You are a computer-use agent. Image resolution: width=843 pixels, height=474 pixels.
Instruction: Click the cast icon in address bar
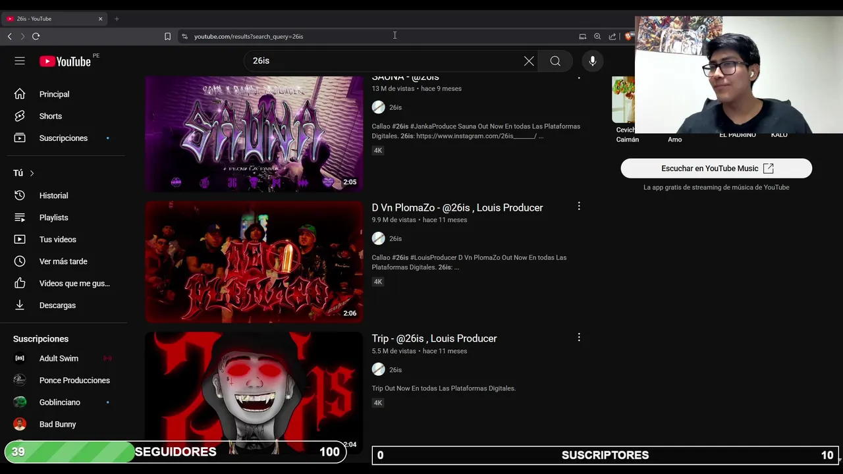(x=583, y=36)
